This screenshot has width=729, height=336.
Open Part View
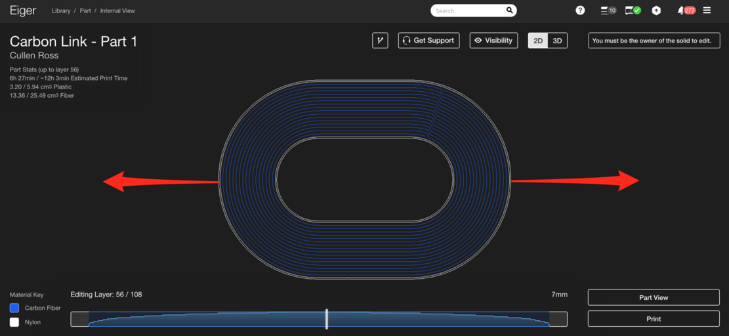[654, 297]
